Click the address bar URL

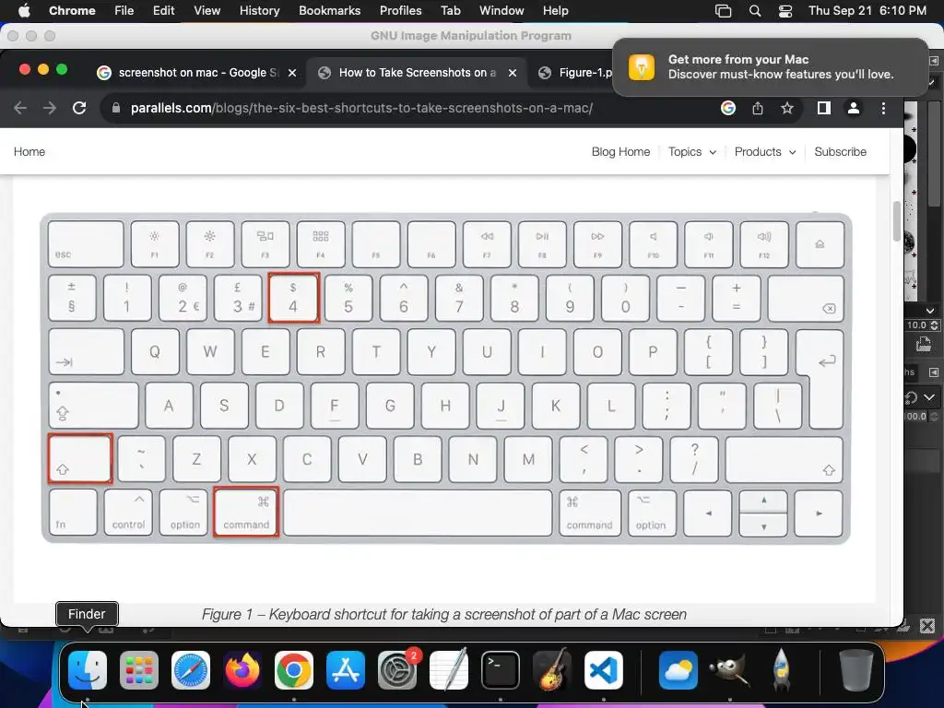tap(361, 108)
